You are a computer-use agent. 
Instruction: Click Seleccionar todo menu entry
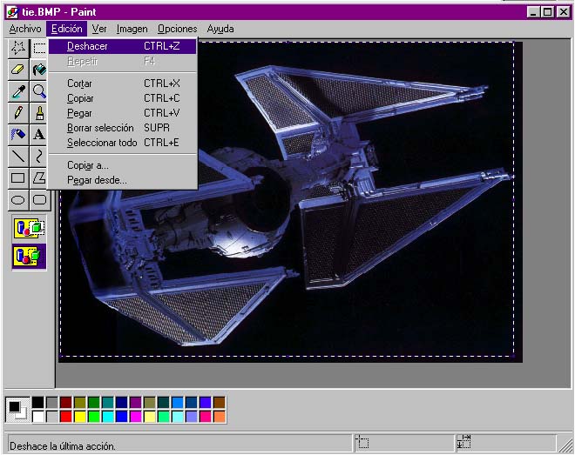(123, 143)
